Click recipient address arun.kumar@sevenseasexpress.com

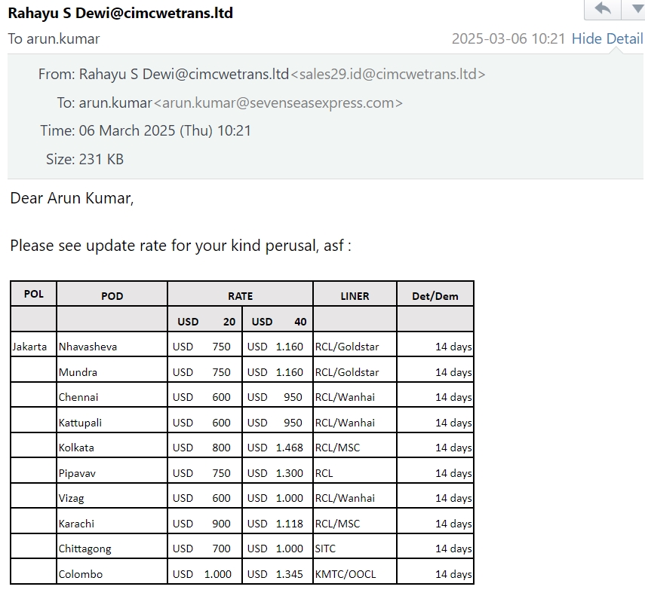click(278, 102)
